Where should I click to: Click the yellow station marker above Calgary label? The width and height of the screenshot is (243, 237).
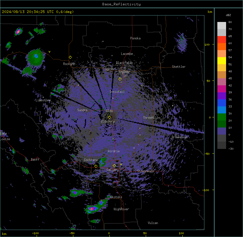114,166
